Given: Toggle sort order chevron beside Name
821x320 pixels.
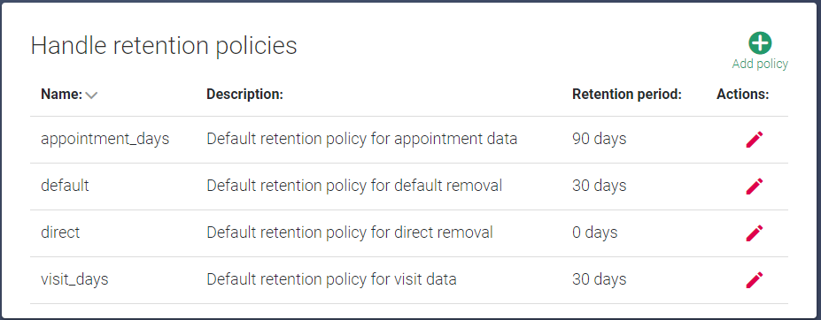Looking at the screenshot, I should coord(91,95).
